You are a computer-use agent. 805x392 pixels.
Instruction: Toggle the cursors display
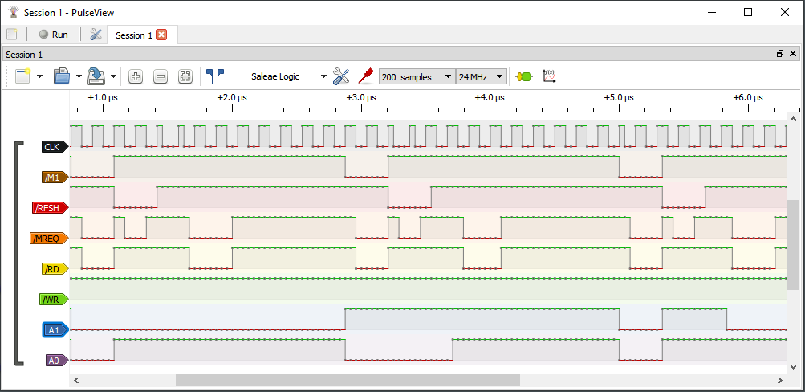214,76
